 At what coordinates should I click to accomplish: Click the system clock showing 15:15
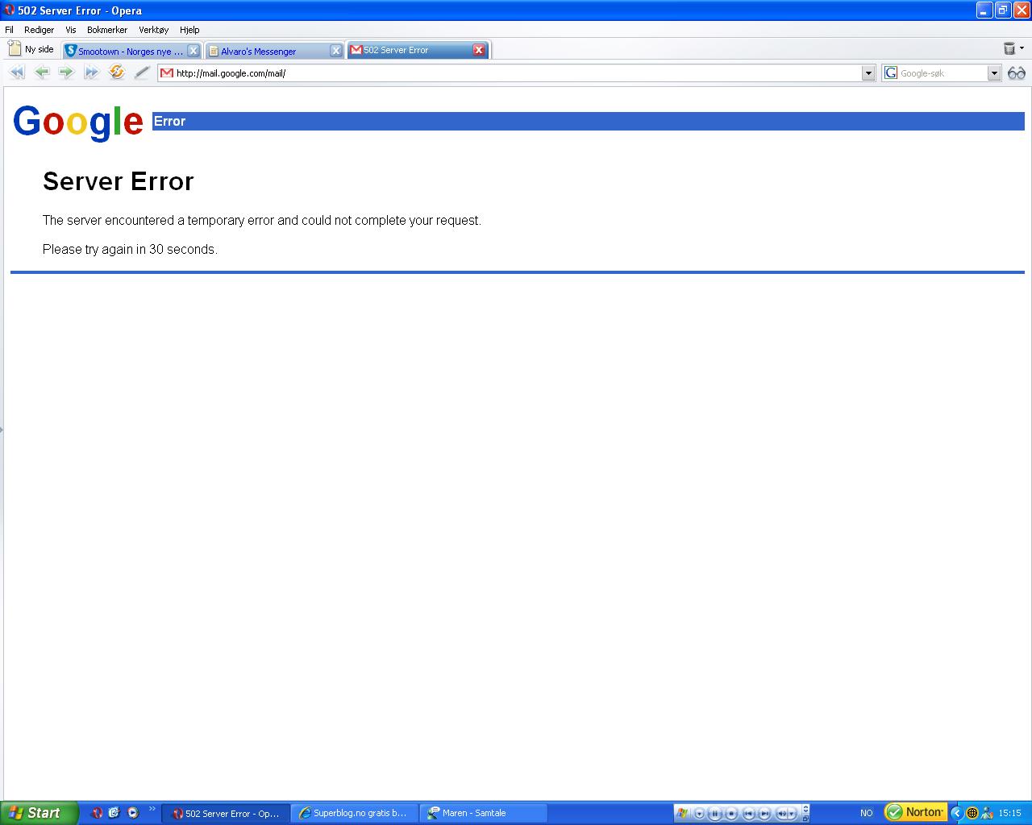[x=1010, y=813]
